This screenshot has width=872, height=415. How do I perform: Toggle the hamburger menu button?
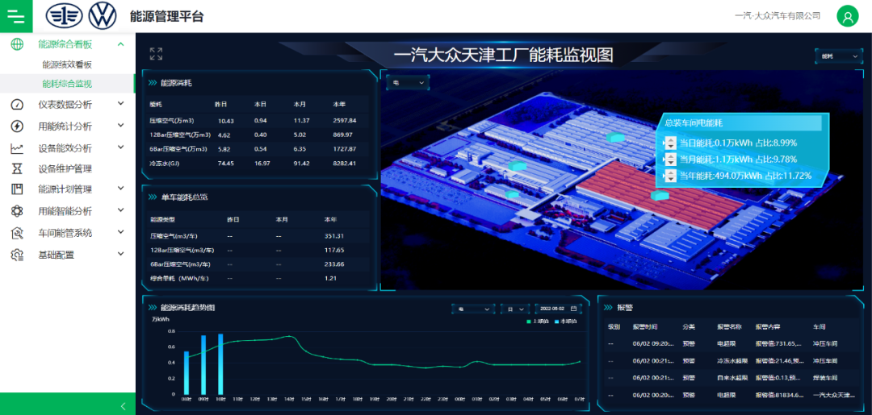(16, 16)
